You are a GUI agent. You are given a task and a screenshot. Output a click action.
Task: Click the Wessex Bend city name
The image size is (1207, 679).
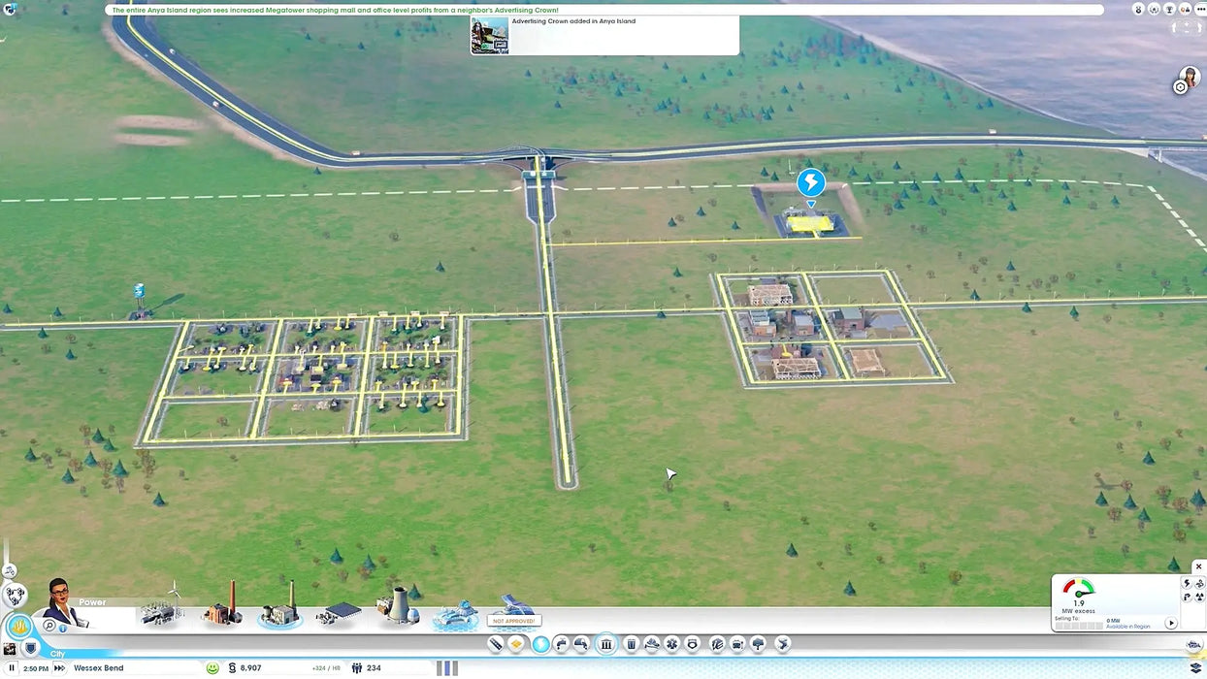pyautogui.click(x=99, y=668)
